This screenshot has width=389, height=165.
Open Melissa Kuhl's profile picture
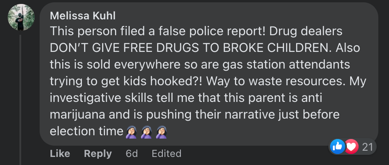coord(21,18)
